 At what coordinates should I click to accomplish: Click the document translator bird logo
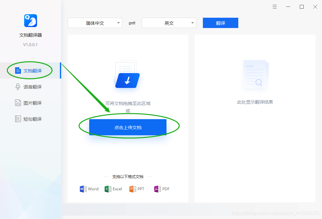[31, 21]
